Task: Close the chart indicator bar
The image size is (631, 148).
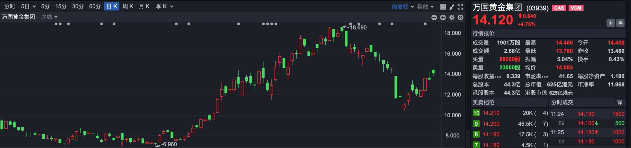Action: (461, 17)
